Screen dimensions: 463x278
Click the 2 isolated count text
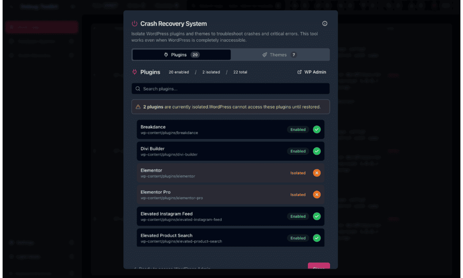pyautogui.click(x=211, y=72)
